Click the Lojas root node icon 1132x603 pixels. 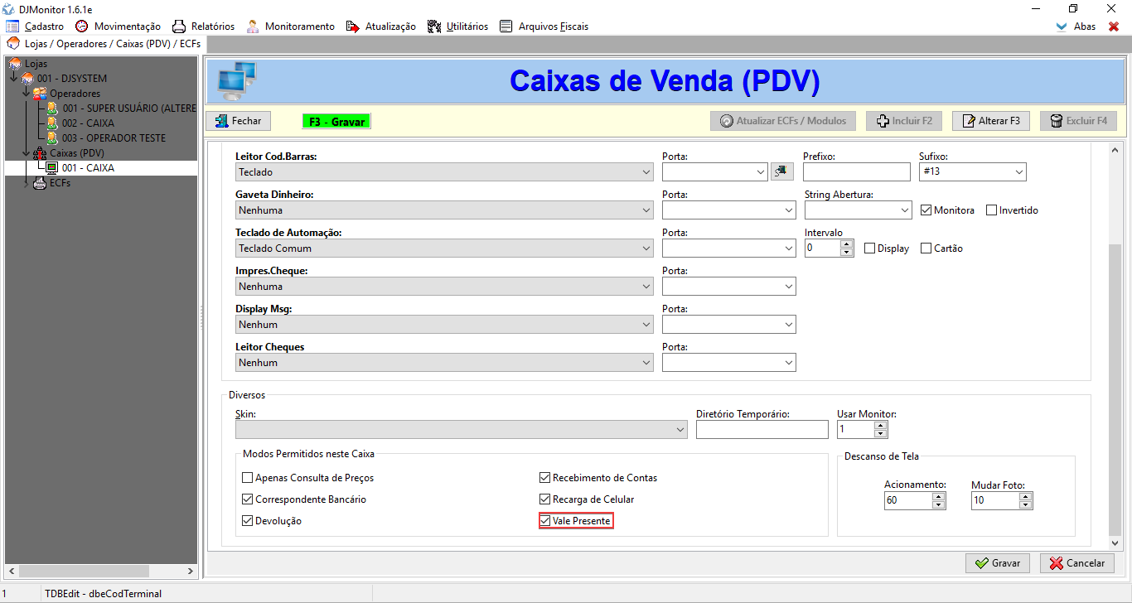click(x=15, y=64)
